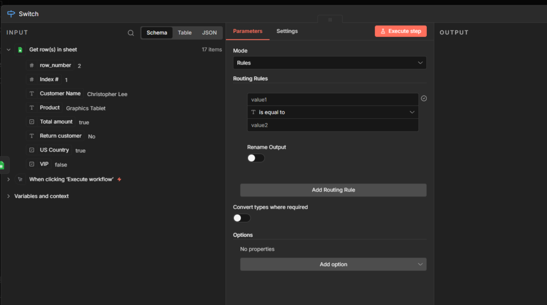Expand When clicking 'Execute workflow' section
The height and width of the screenshot is (305, 547).
click(x=9, y=179)
